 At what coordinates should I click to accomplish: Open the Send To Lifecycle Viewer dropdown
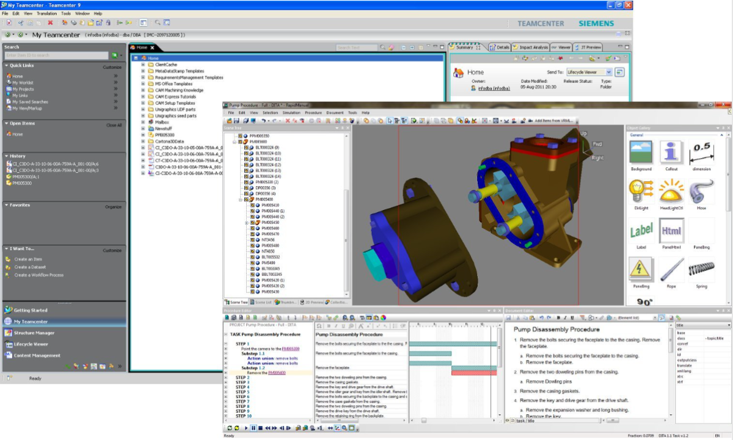(608, 72)
